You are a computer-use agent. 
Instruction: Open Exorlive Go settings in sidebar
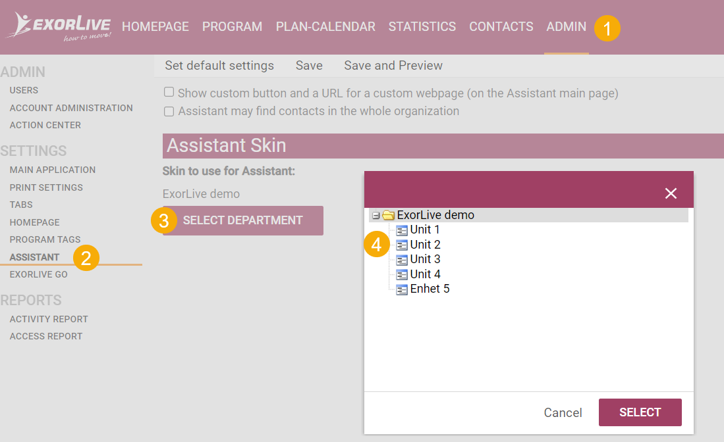(39, 274)
